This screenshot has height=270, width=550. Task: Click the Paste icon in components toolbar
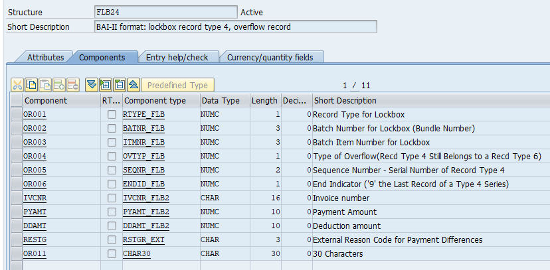(x=45, y=85)
